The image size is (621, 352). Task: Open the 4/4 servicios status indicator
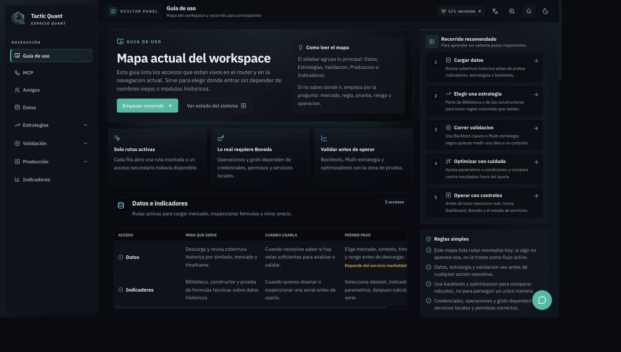461,11
